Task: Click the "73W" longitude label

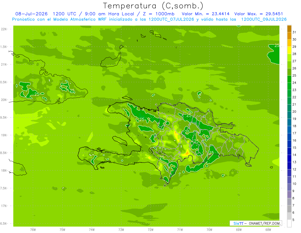Action: pos(121,230)
